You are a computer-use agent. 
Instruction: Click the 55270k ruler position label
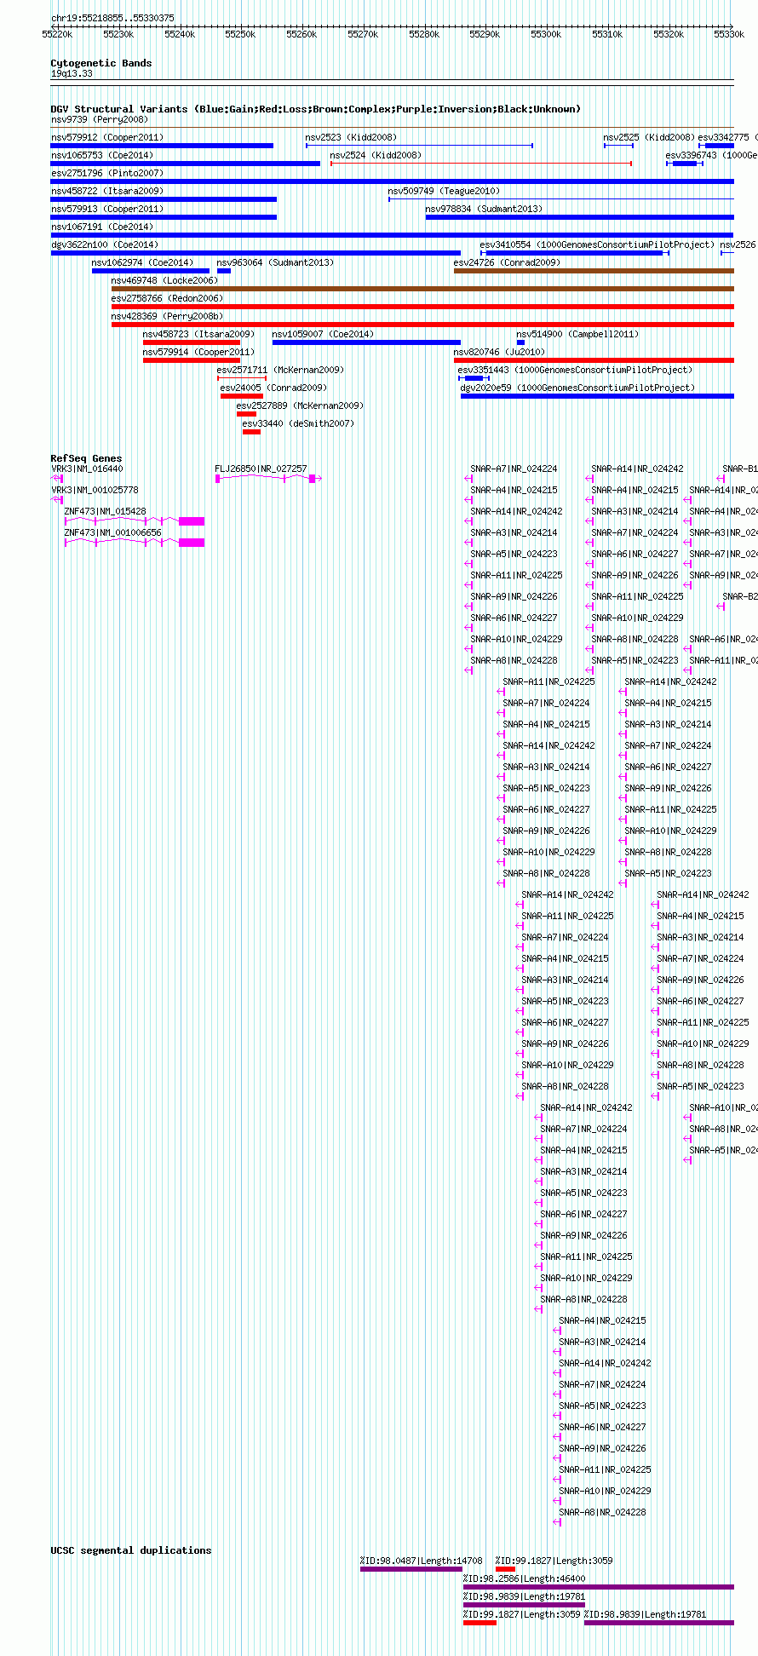tap(363, 34)
